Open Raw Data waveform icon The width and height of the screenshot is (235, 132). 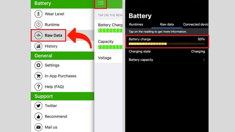click(x=38, y=35)
